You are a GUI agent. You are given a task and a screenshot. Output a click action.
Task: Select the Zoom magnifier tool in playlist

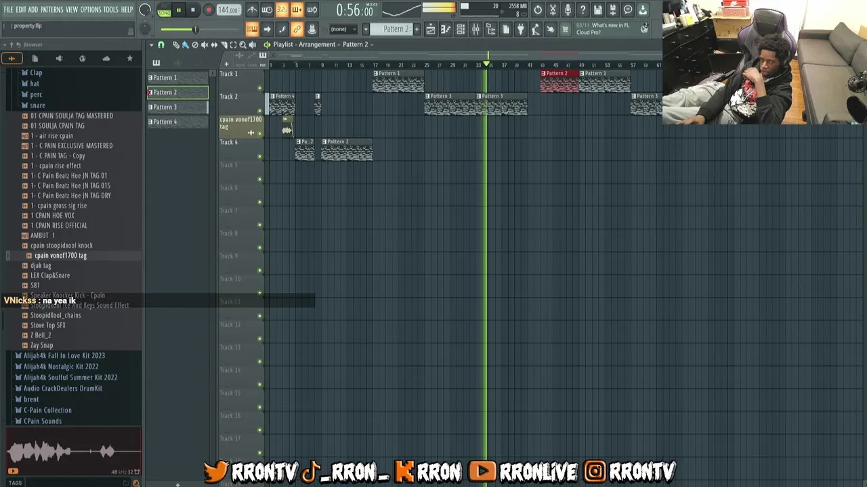242,45
